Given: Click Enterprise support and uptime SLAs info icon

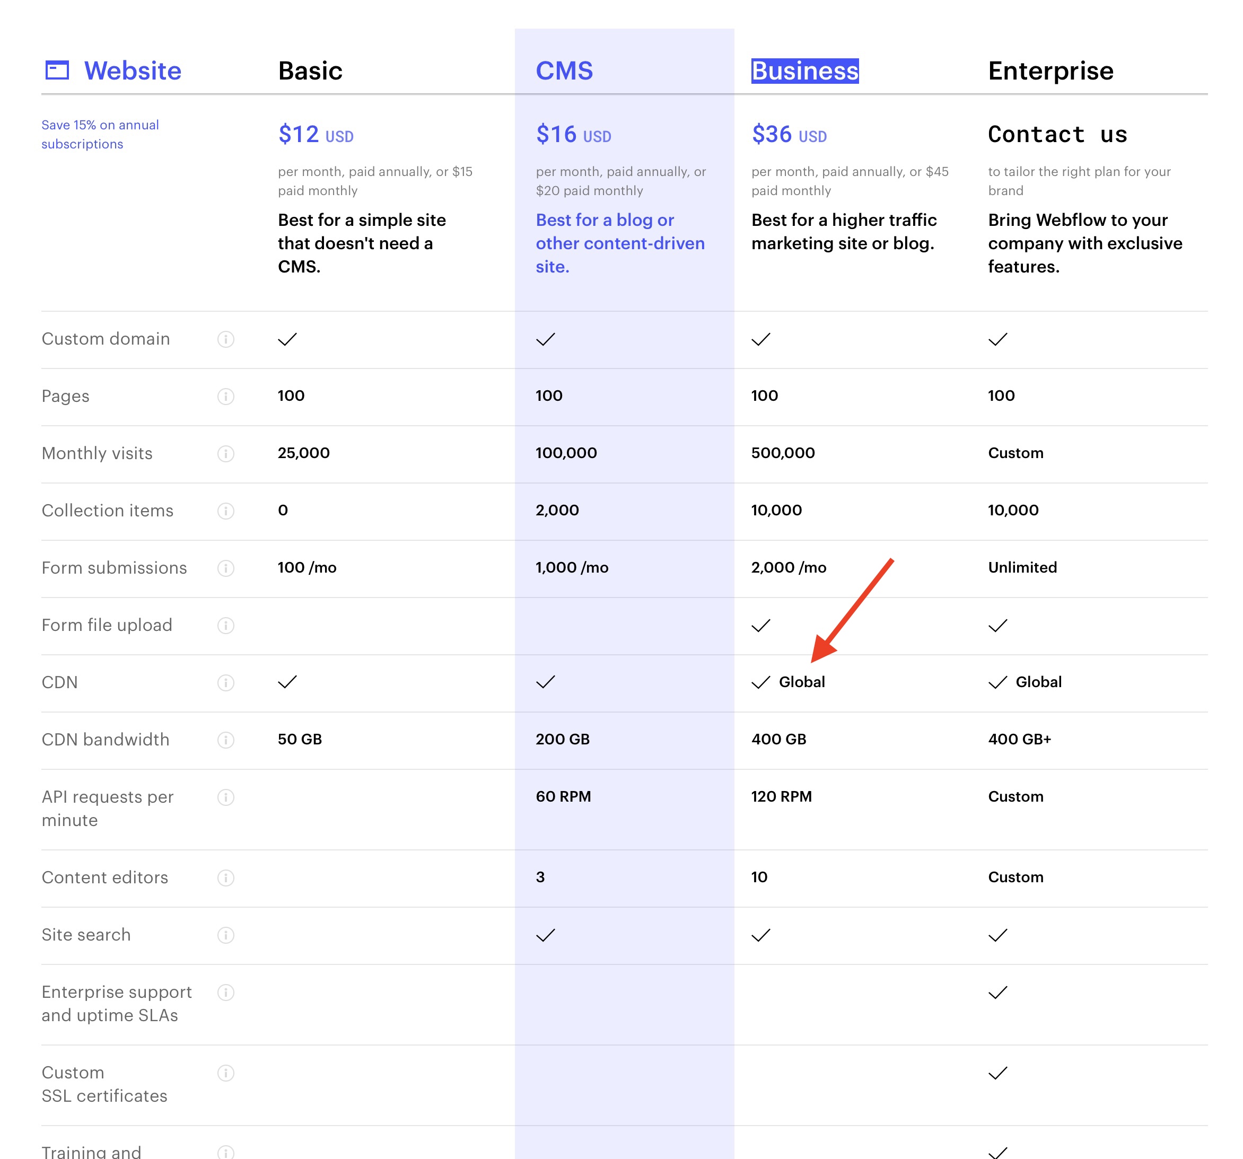Looking at the screenshot, I should 226,992.
